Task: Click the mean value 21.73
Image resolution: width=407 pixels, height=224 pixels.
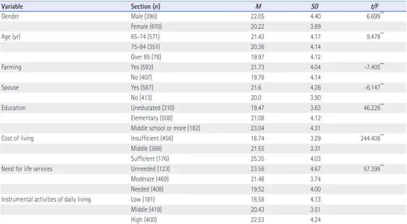Action: pyautogui.click(x=258, y=67)
